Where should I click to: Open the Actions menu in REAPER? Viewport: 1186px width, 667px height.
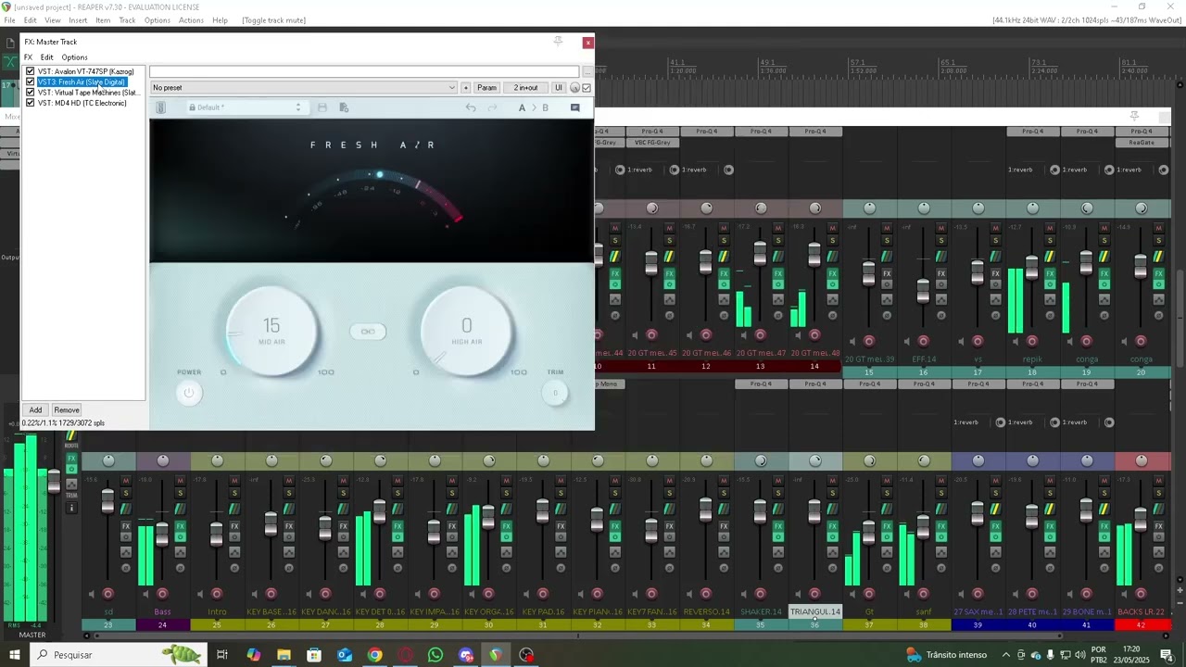click(191, 20)
